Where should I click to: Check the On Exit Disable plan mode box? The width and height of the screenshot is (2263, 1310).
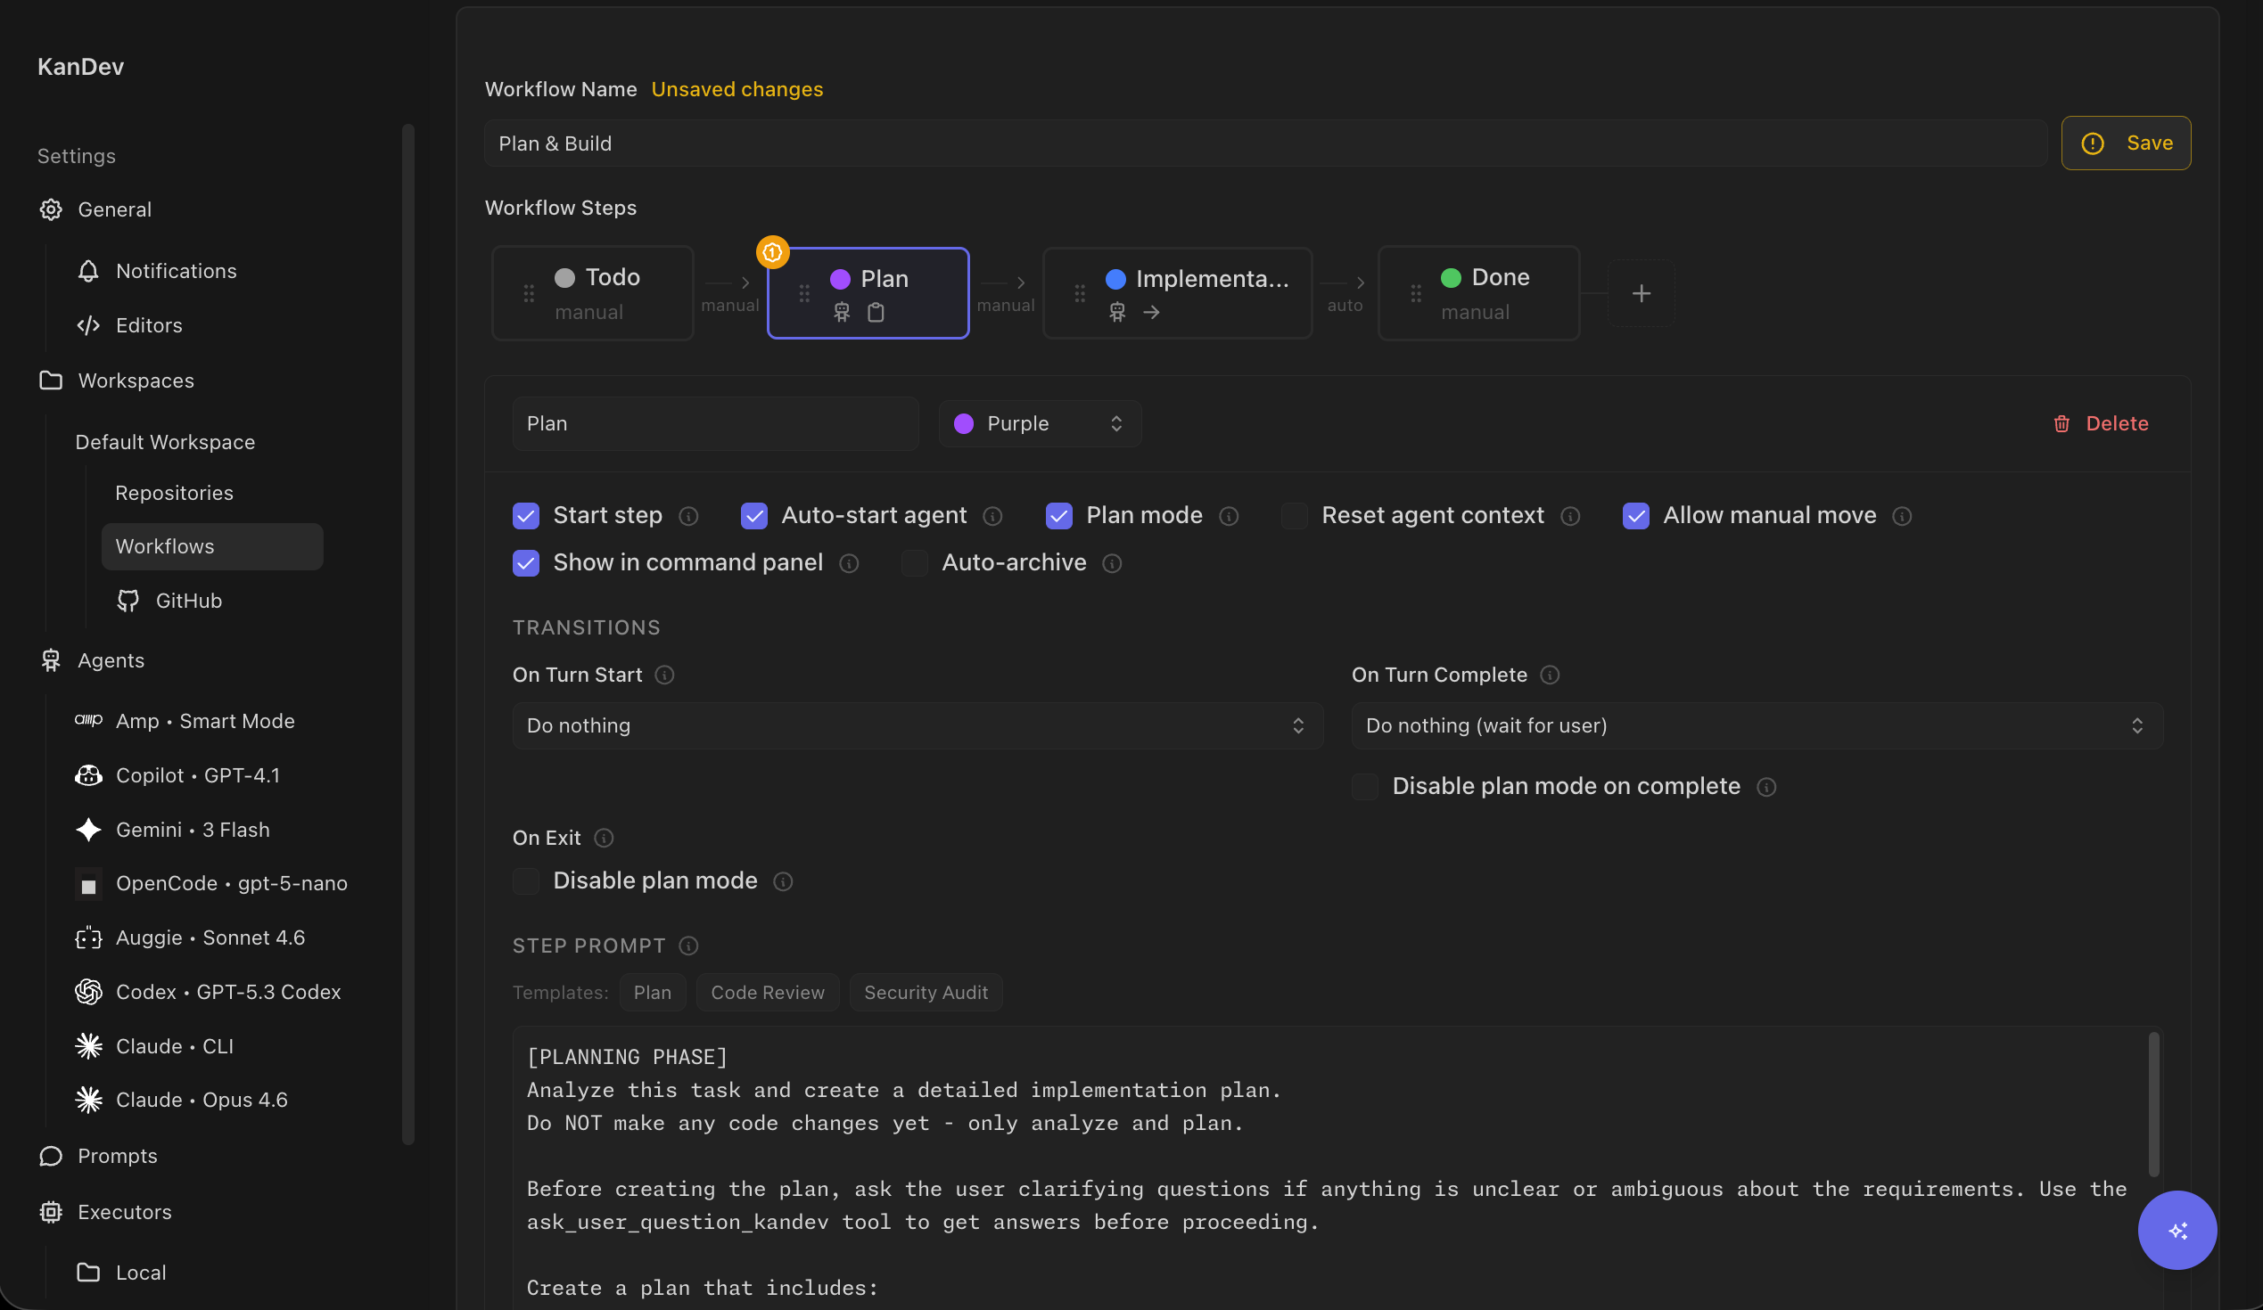(526, 881)
